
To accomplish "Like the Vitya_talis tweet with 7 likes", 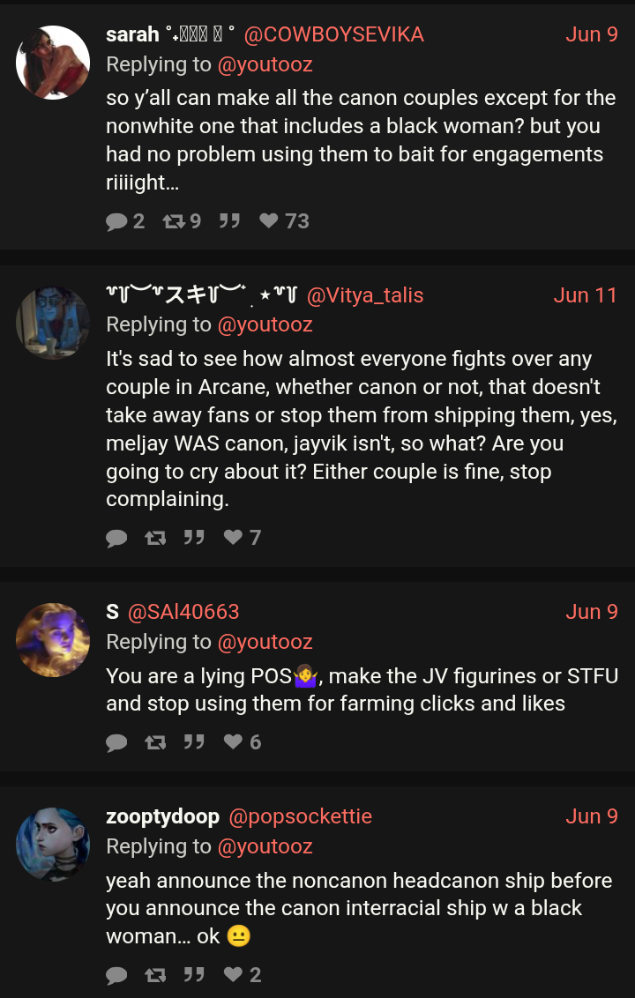I will coord(234,538).
